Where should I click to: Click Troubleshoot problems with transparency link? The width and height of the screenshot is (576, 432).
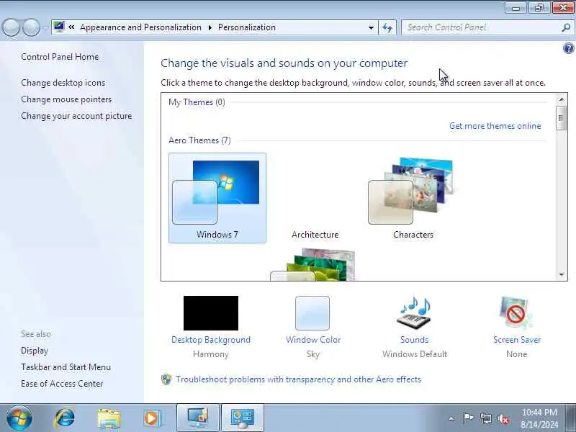pyautogui.click(x=298, y=379)
